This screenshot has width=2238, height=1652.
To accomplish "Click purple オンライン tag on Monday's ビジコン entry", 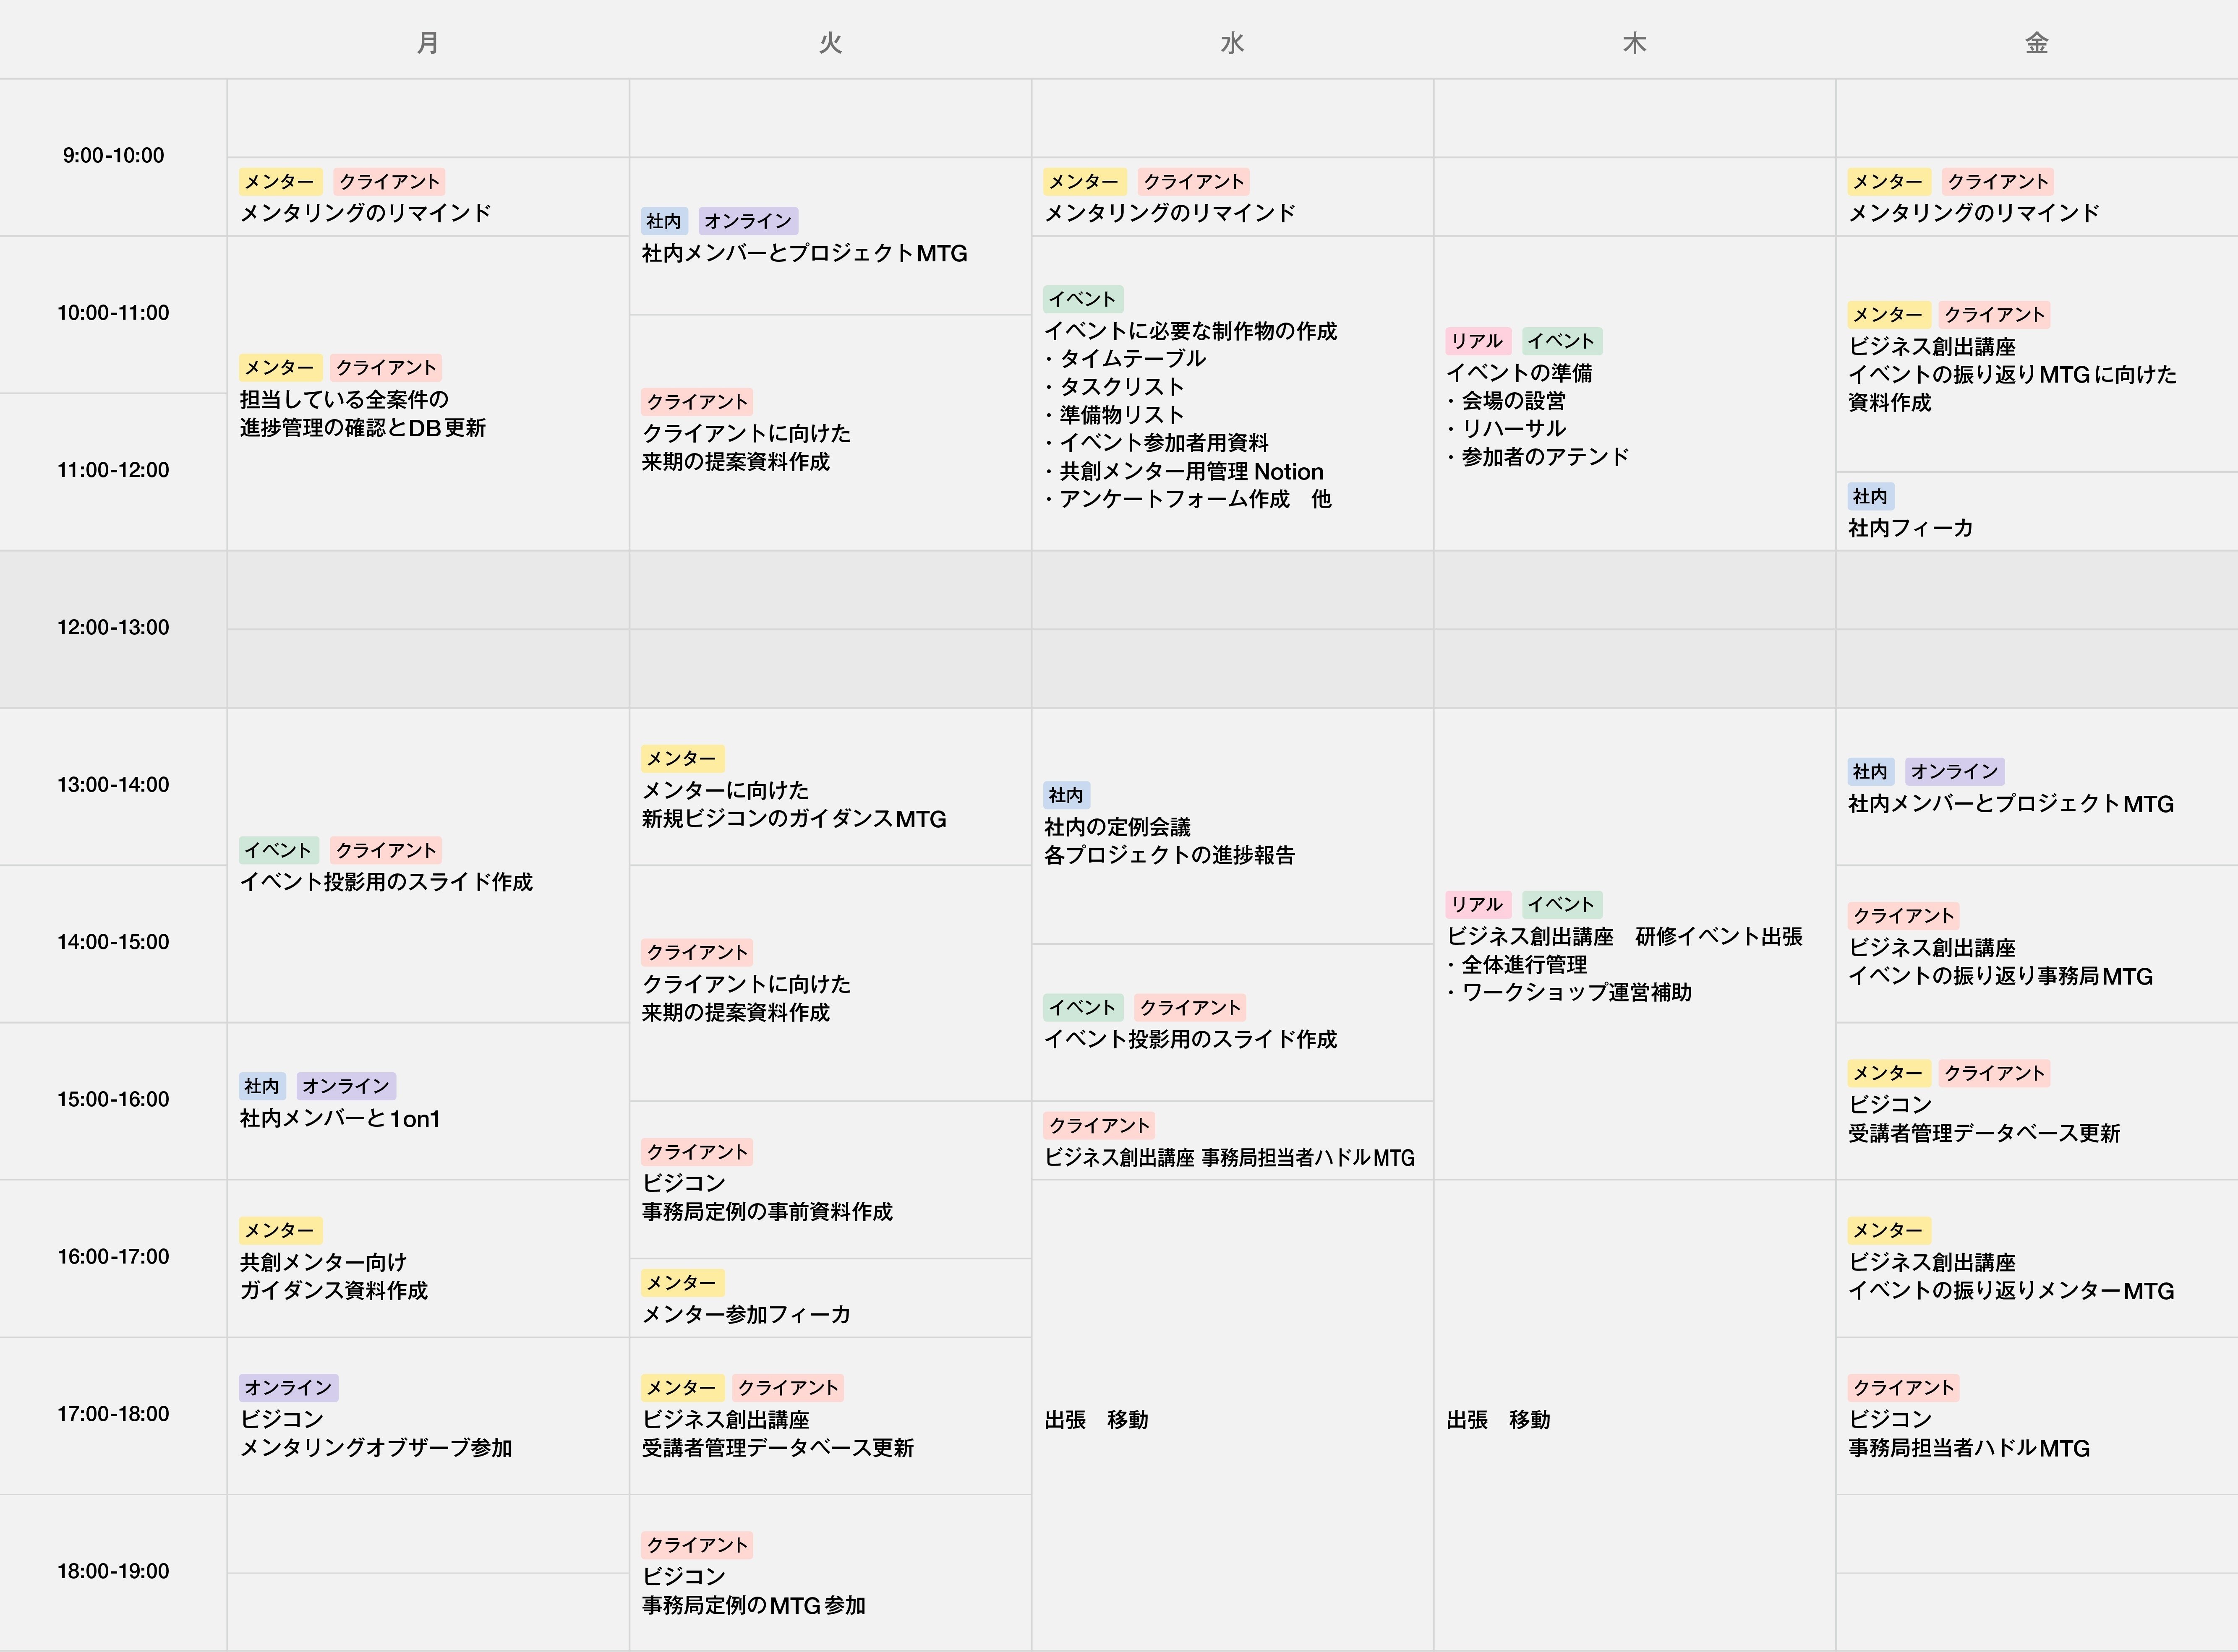I will coord(288,1388).
